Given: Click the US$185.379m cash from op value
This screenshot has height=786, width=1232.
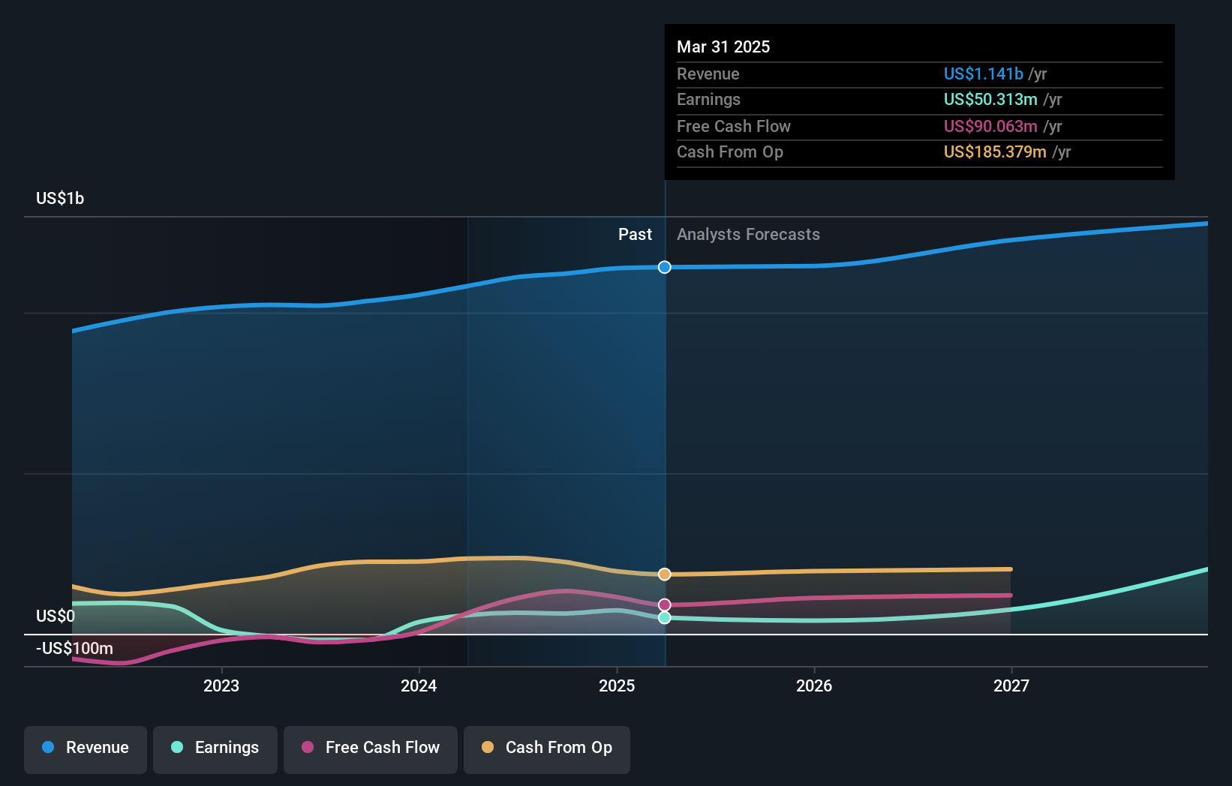Looking at the screenshot, I should coord(995,151).
